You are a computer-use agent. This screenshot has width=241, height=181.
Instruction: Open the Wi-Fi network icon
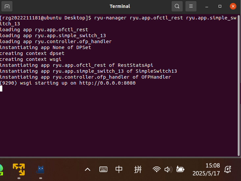click(x=156, y=169)
